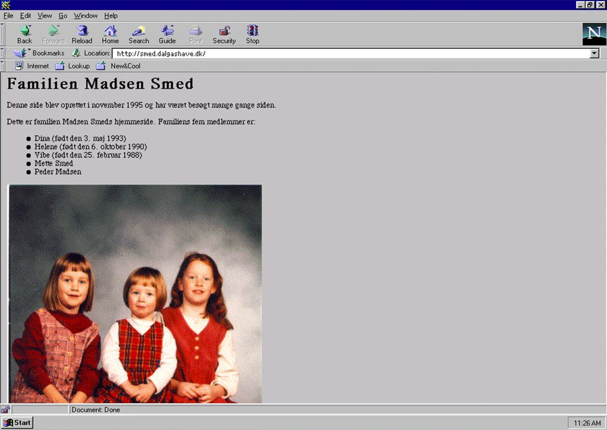607x430 pixels.
Task: Open the View menu
Action: pos(45,15)
